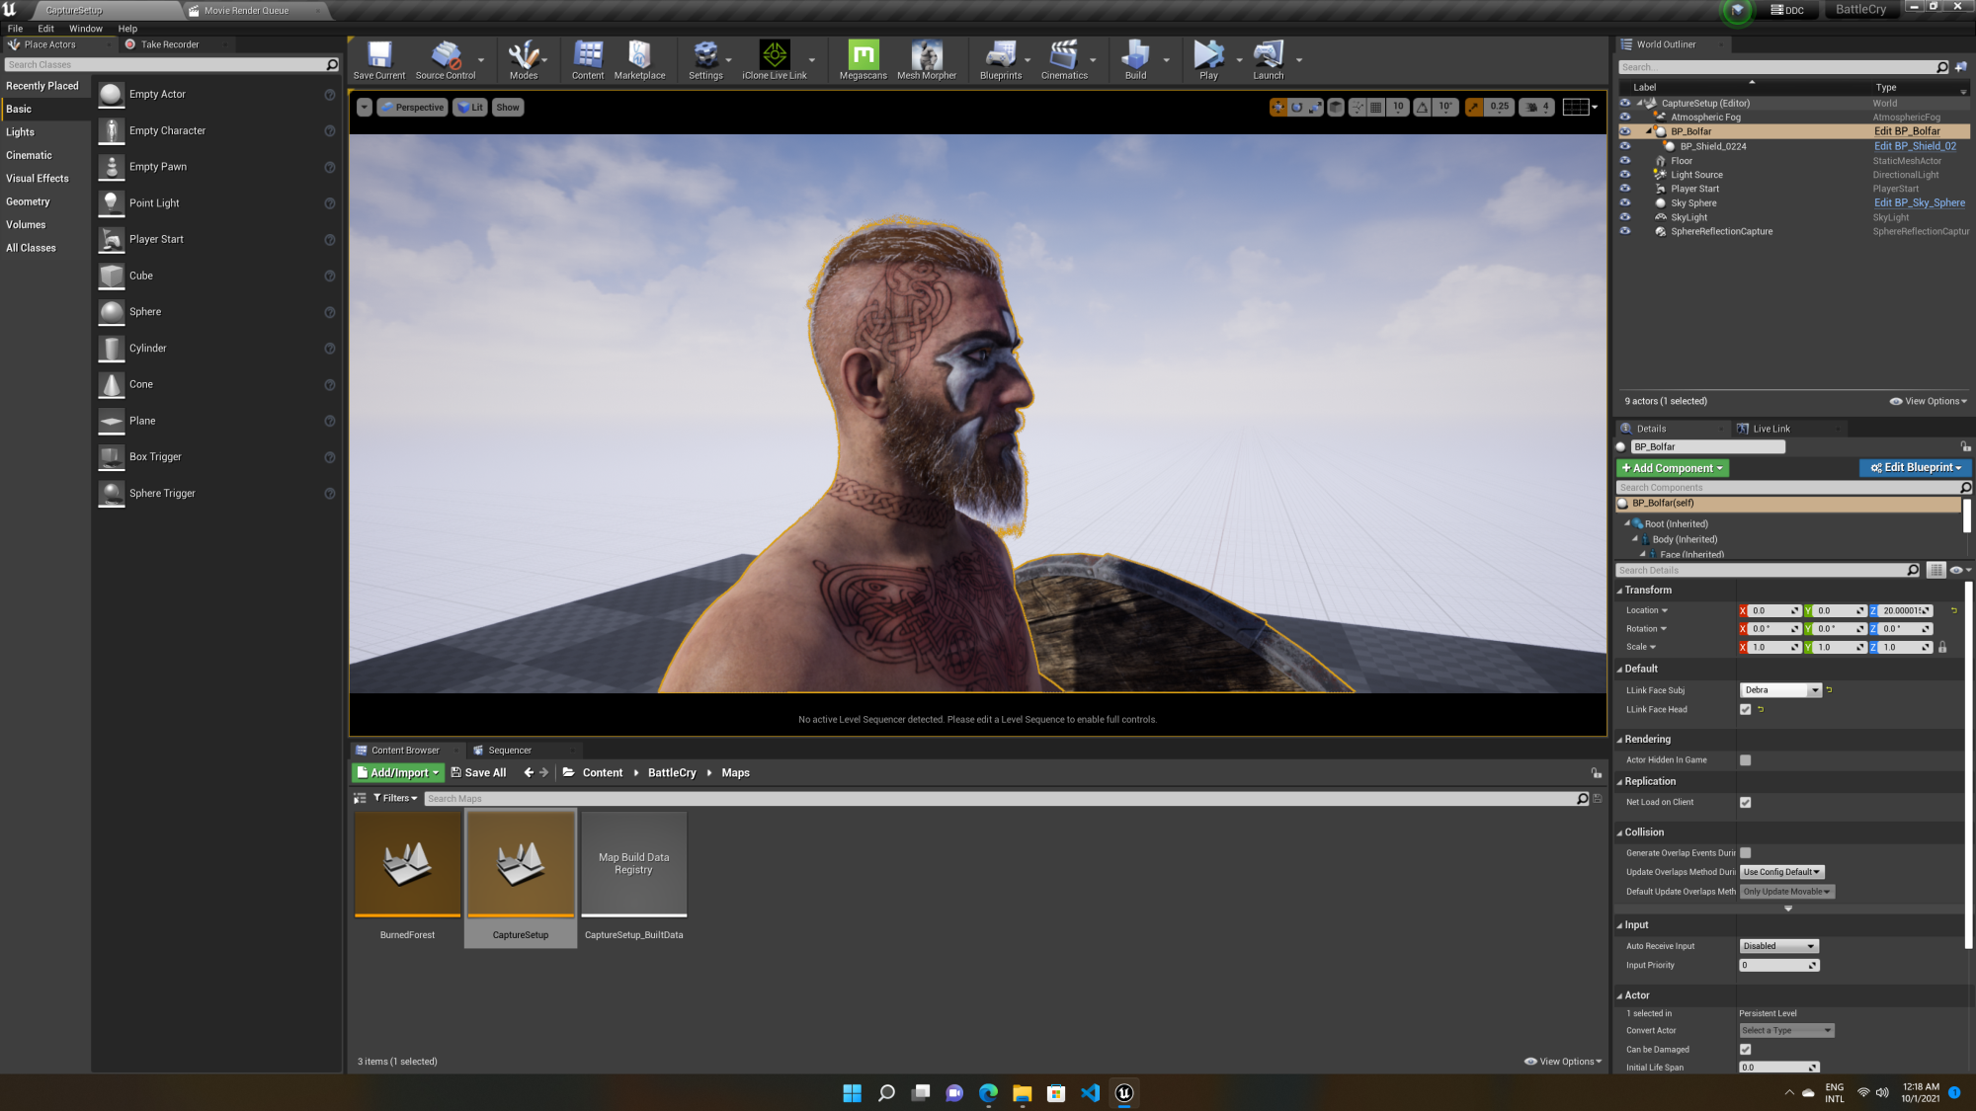Open the Modes toolbar button
This screenshot has width=1976, height=1111.
click(x=524, y=60)
